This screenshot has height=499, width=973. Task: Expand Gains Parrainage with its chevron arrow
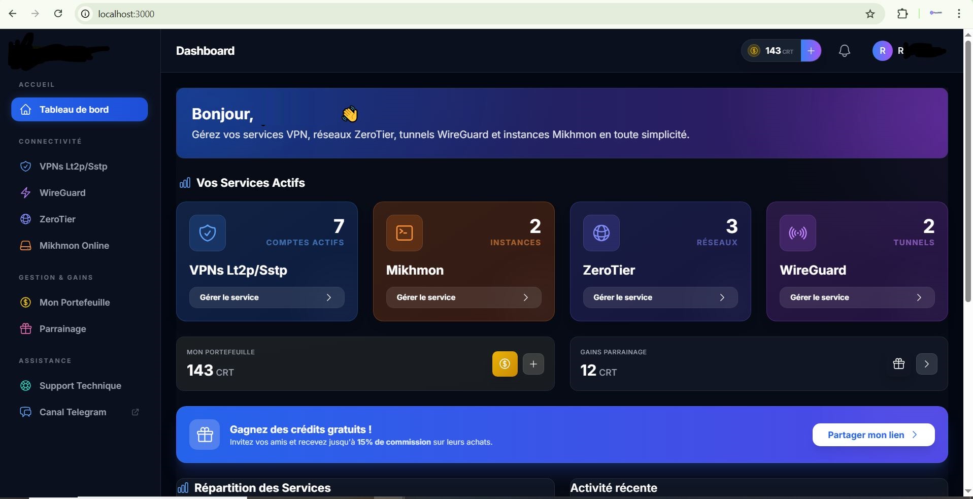click(927, 364)
